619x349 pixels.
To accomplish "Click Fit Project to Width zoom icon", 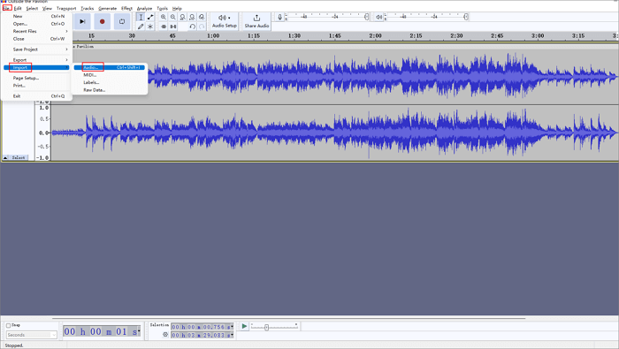I will point(192,17).
